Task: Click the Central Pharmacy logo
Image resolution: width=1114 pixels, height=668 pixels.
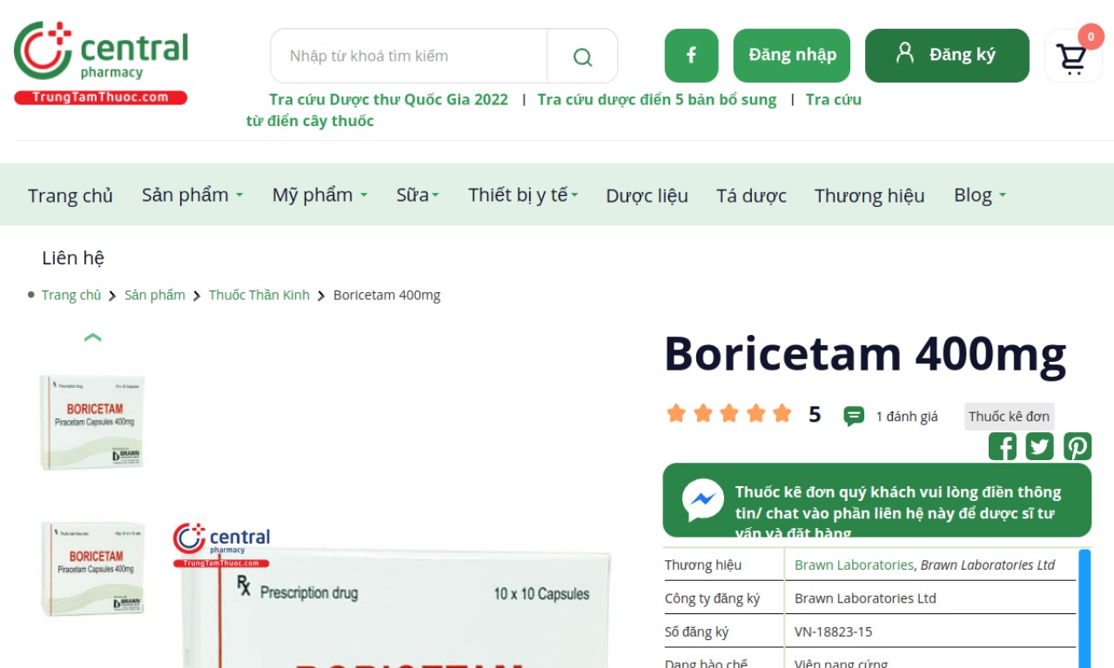Action: pyautogui.click(x=101, y=63)
